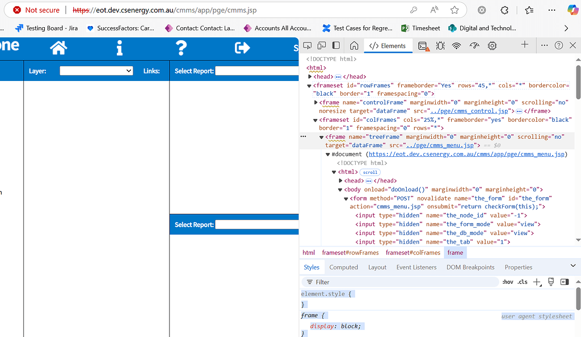Click the Home icon on the blue toolbar
This screenshot has height=337, width=581.
click(x=58, y=48)
